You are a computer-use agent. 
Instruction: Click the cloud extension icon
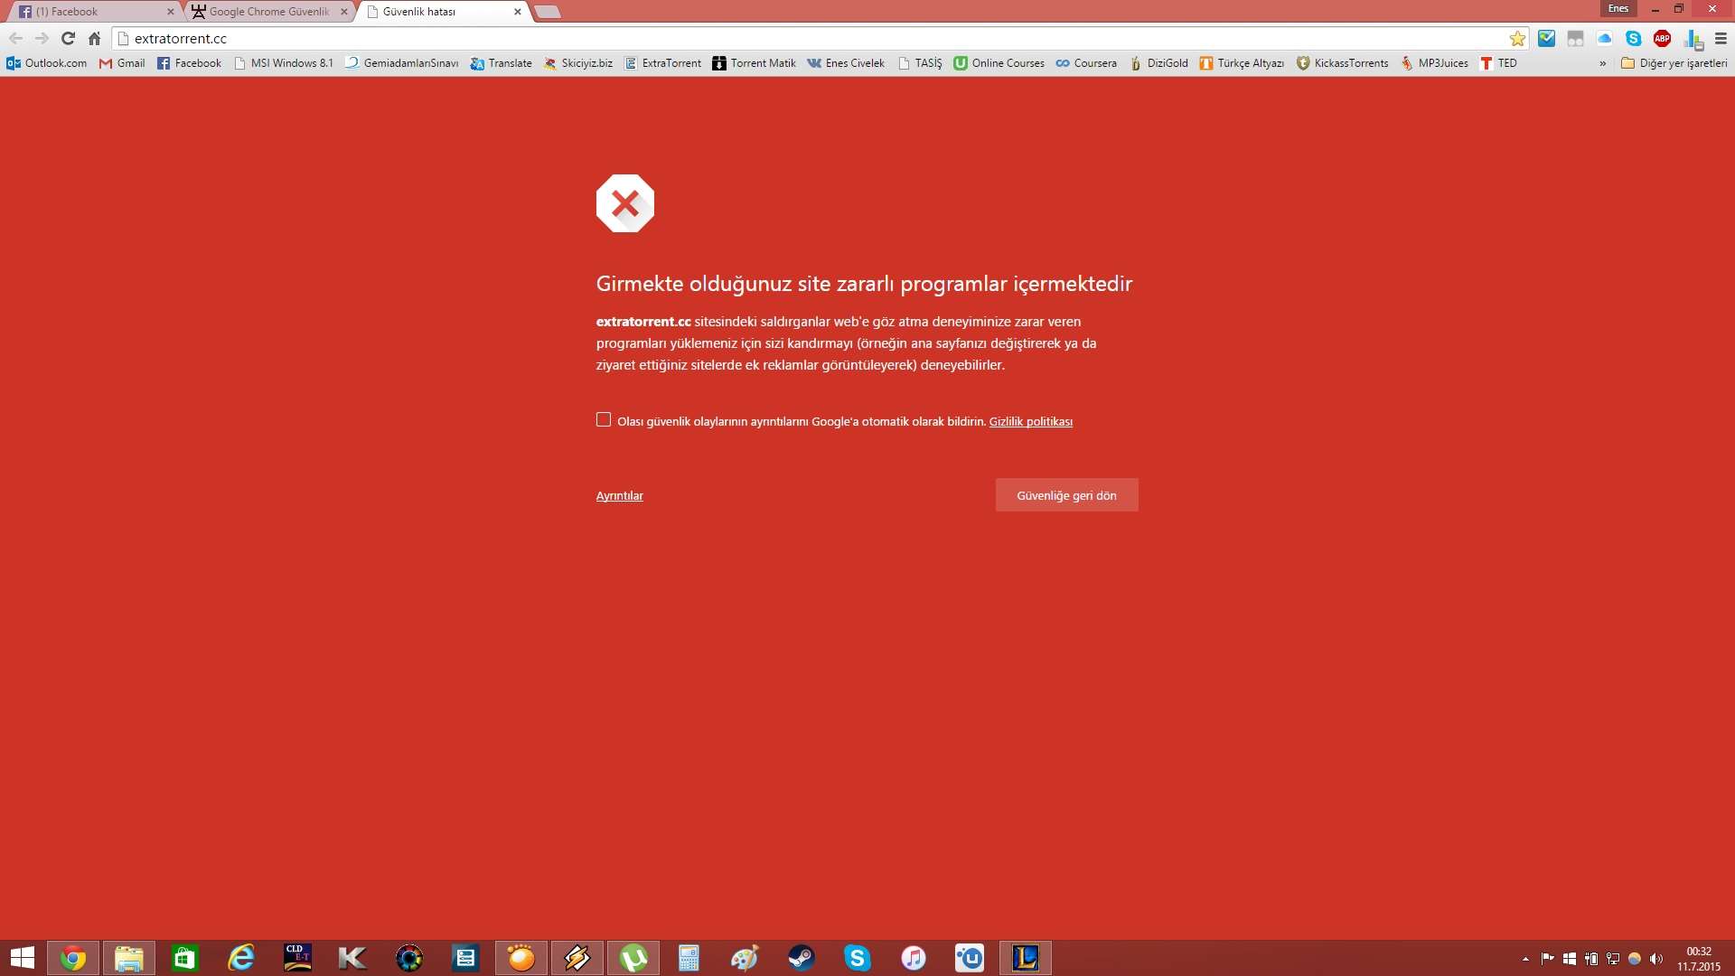[x=1604, y=38]
